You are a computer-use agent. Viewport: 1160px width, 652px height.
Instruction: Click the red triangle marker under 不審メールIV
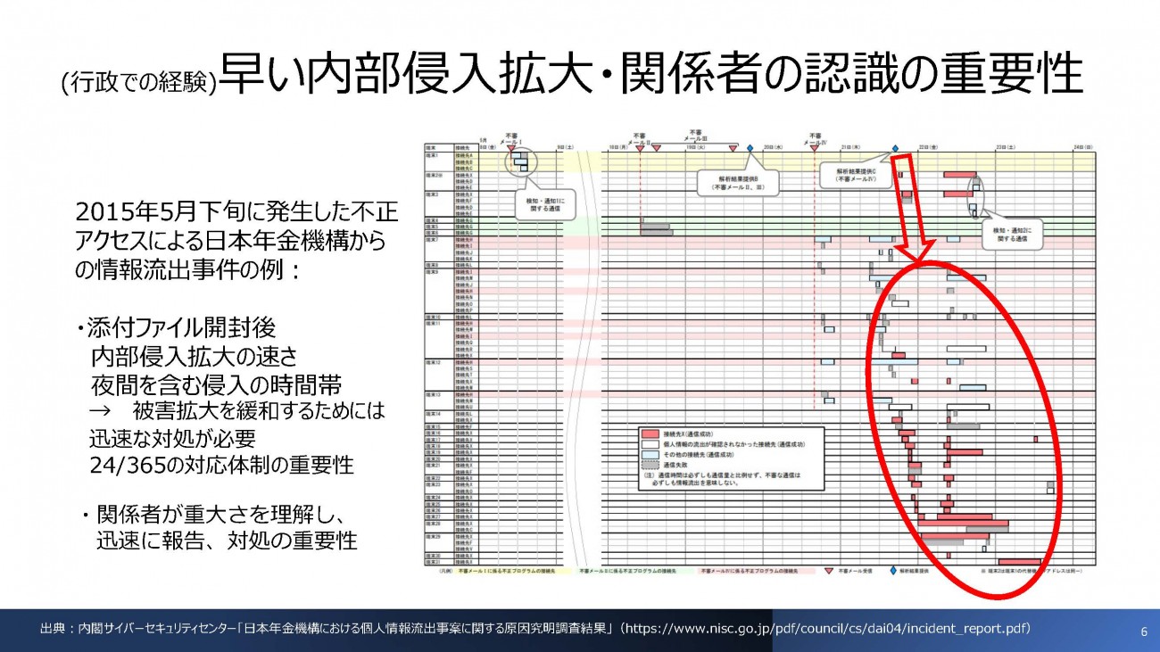pyautogui.click(x=816, y=149)
